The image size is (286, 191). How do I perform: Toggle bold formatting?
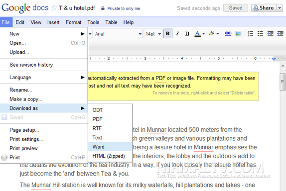(167, 34)
